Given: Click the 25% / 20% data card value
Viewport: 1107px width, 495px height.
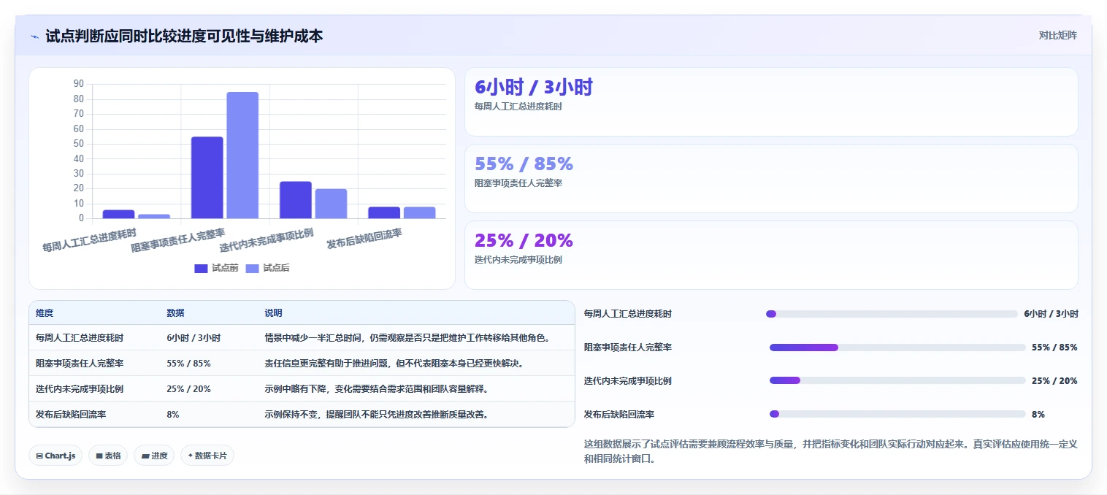Looking at the screenshot, I should click(524, 240).
